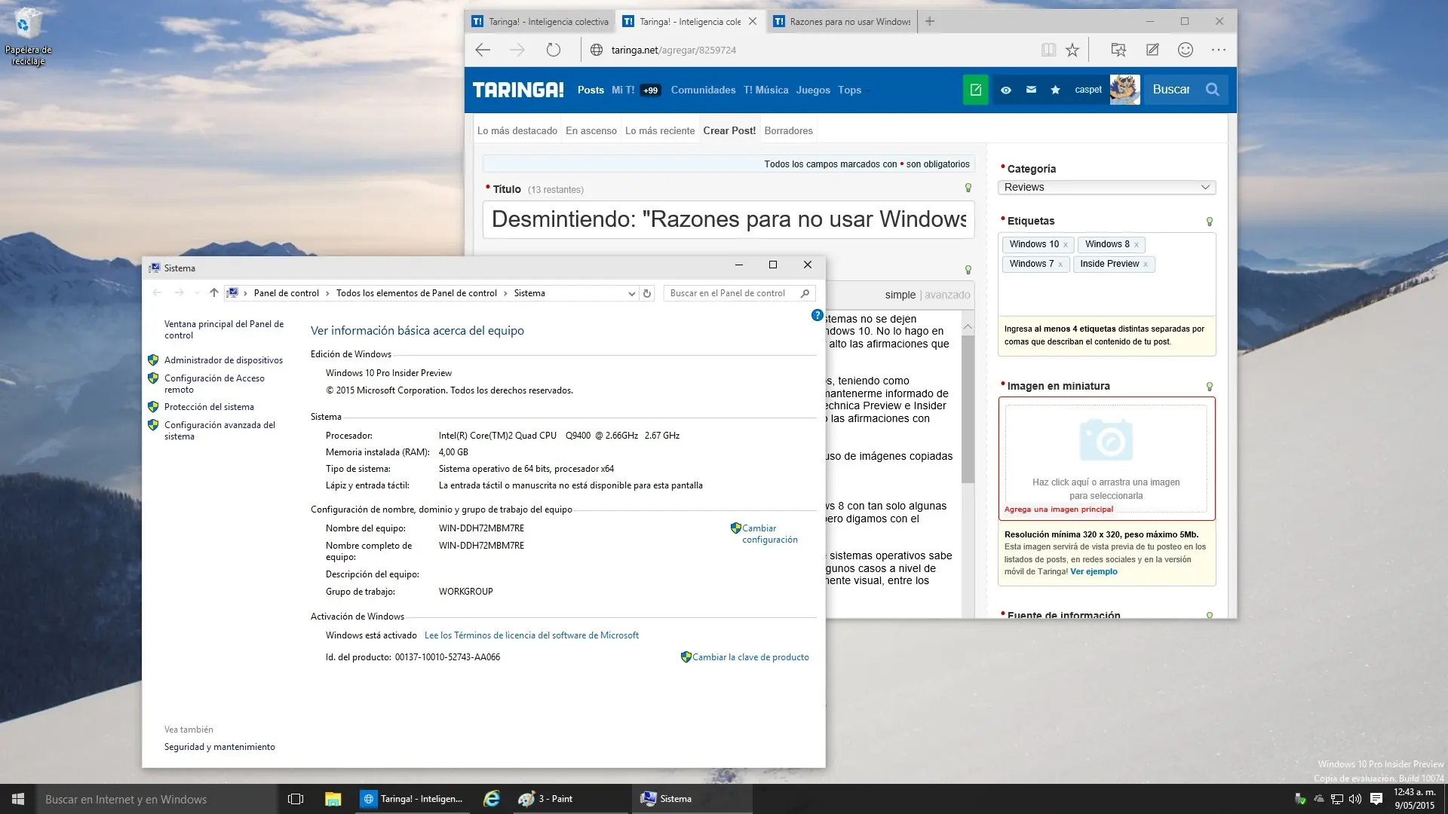This screenshot has height=814, width=1448.
Task: Switch to the Razones para no usar Windows tab
Action: [842, 21]
